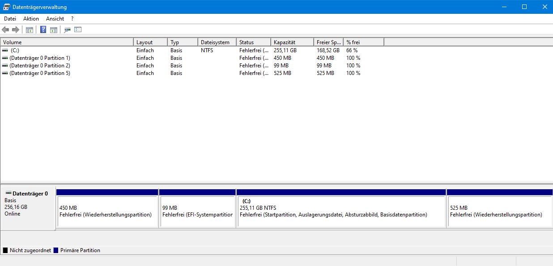Click the black Nicht zugeordnet legend swatch
553x266 pixels.
pos(5,250)
